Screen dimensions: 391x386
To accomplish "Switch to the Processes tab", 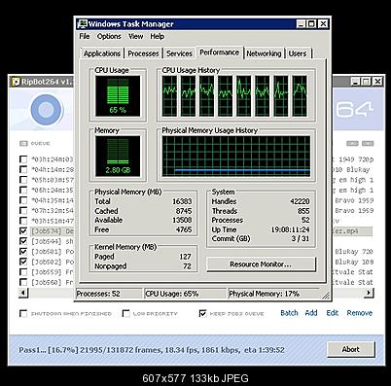I will click(143, 53).
